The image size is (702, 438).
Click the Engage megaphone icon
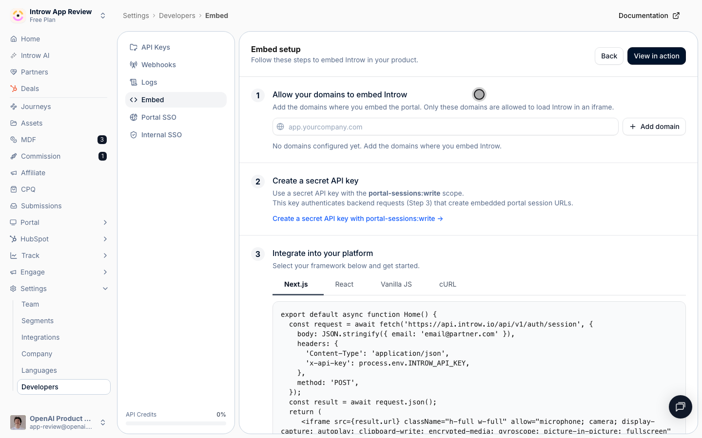coord(13,272)
